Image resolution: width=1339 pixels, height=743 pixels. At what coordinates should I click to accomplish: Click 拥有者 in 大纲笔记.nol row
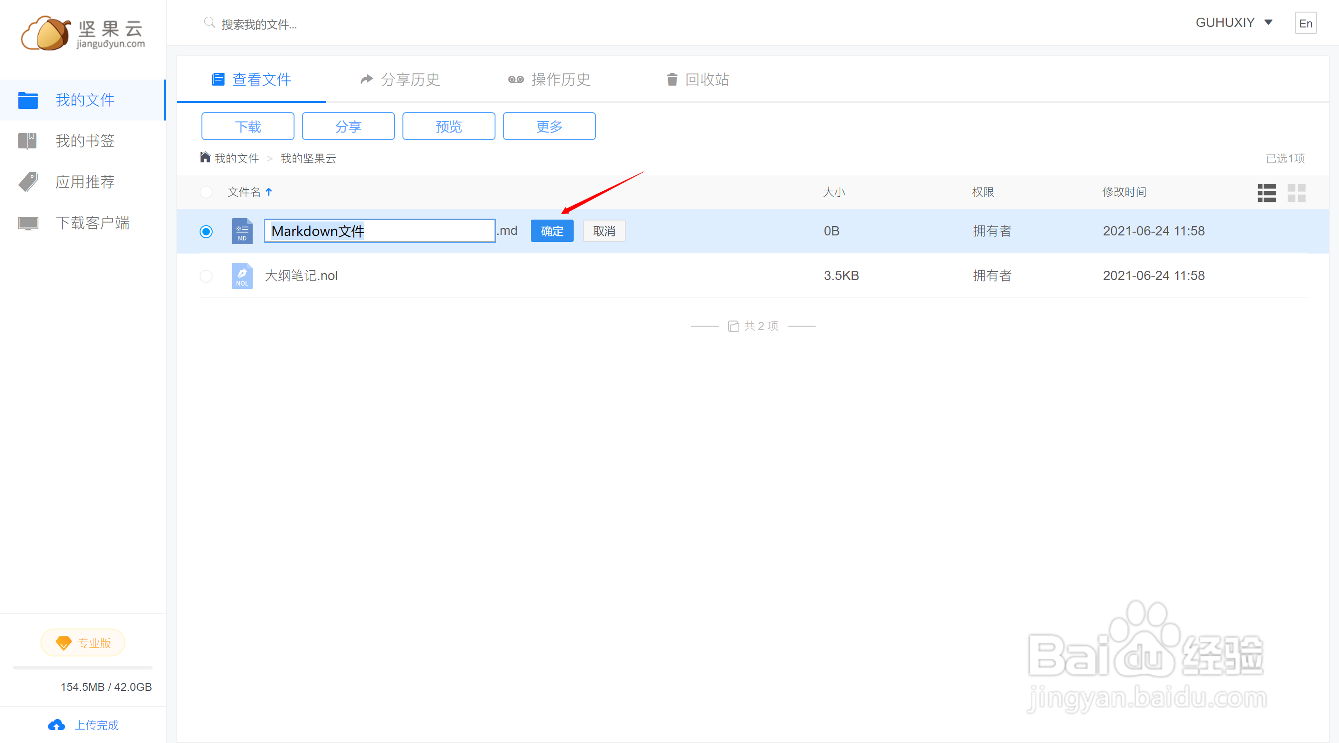click(x=992, y=275)
